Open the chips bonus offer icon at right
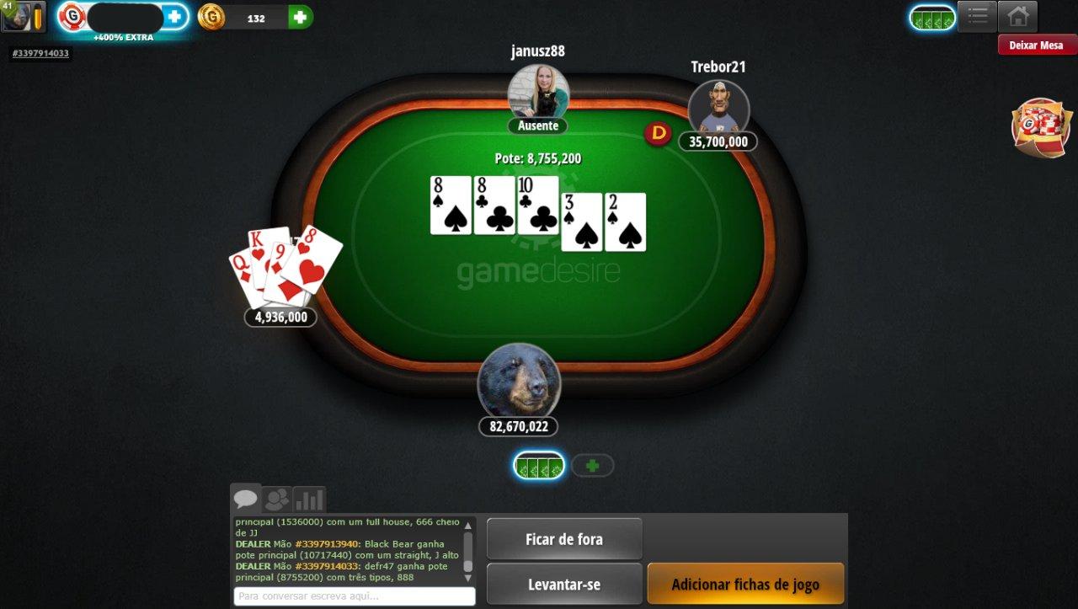Viewport: 1078px width, 609px height. (1041, 127)
